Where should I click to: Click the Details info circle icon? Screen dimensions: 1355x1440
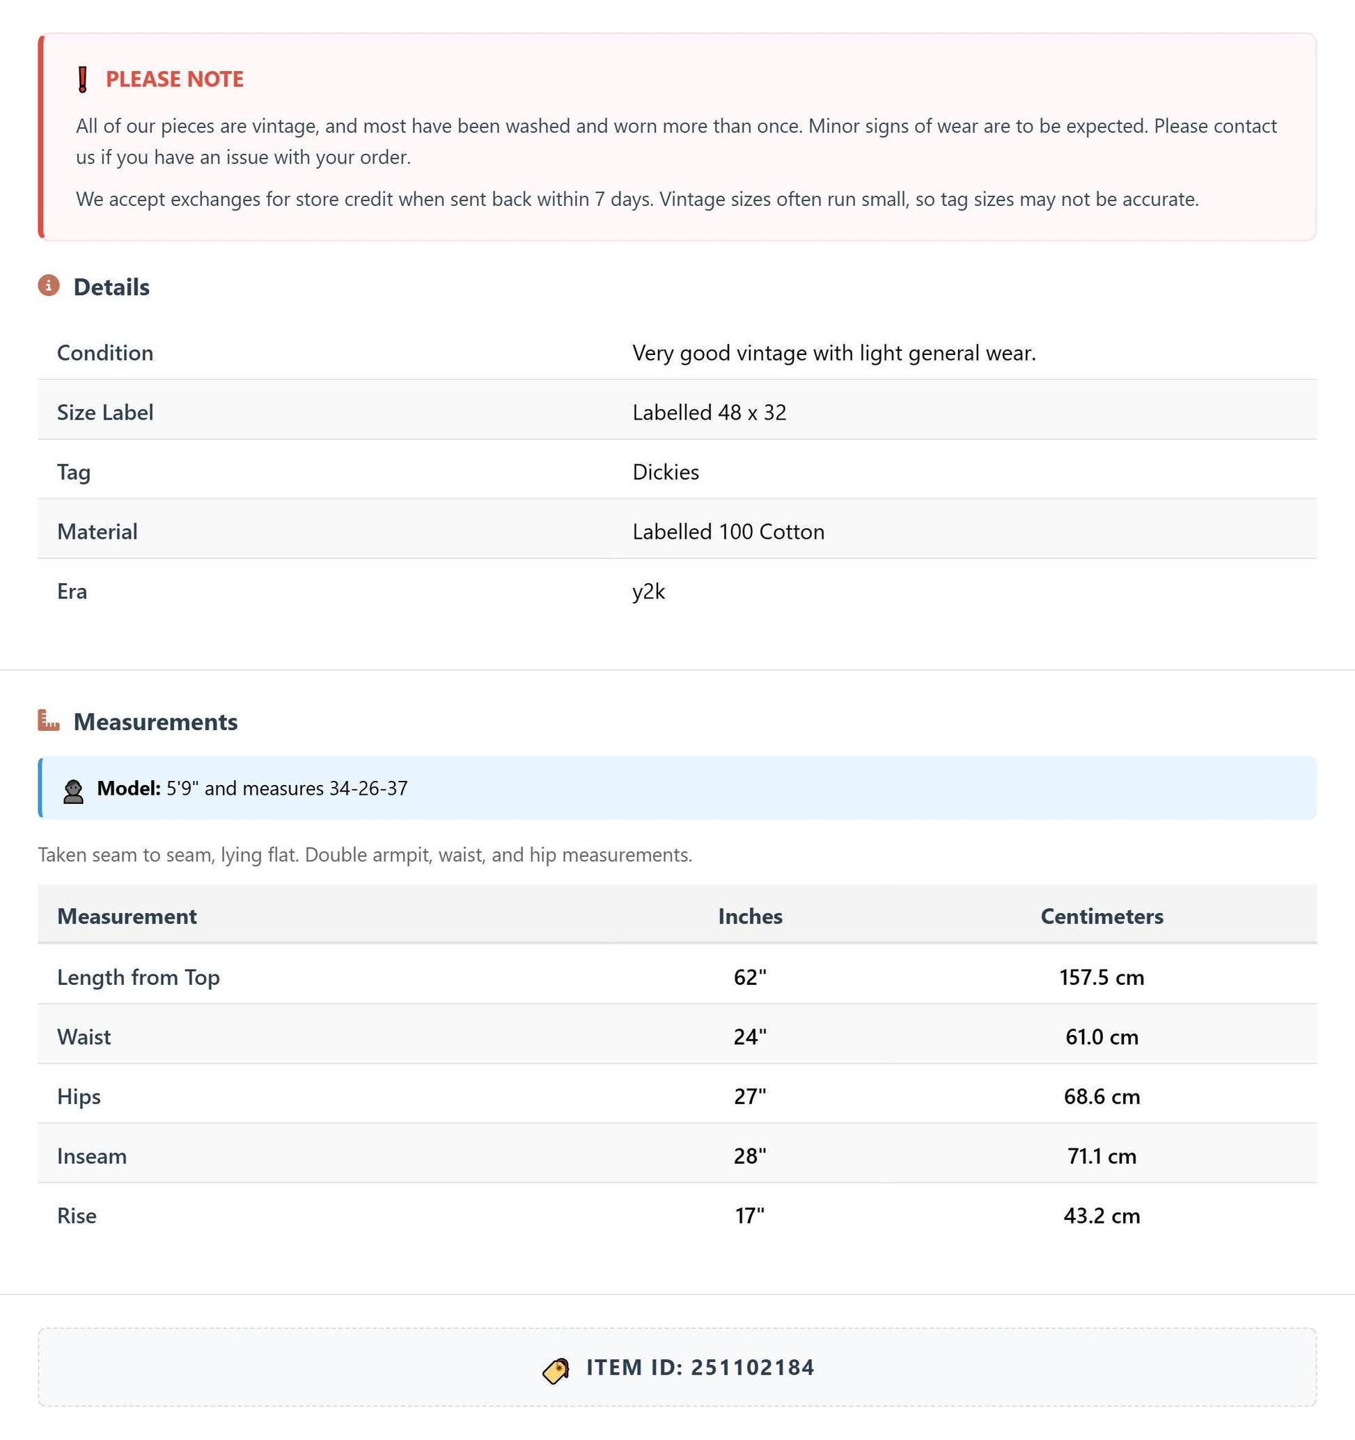click(49, 285)
